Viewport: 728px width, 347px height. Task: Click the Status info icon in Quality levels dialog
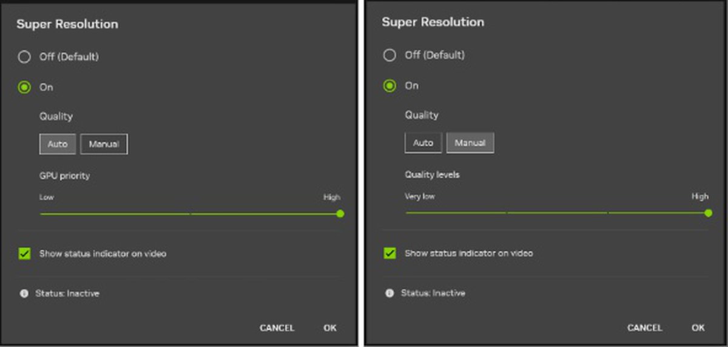coord(389,293)
